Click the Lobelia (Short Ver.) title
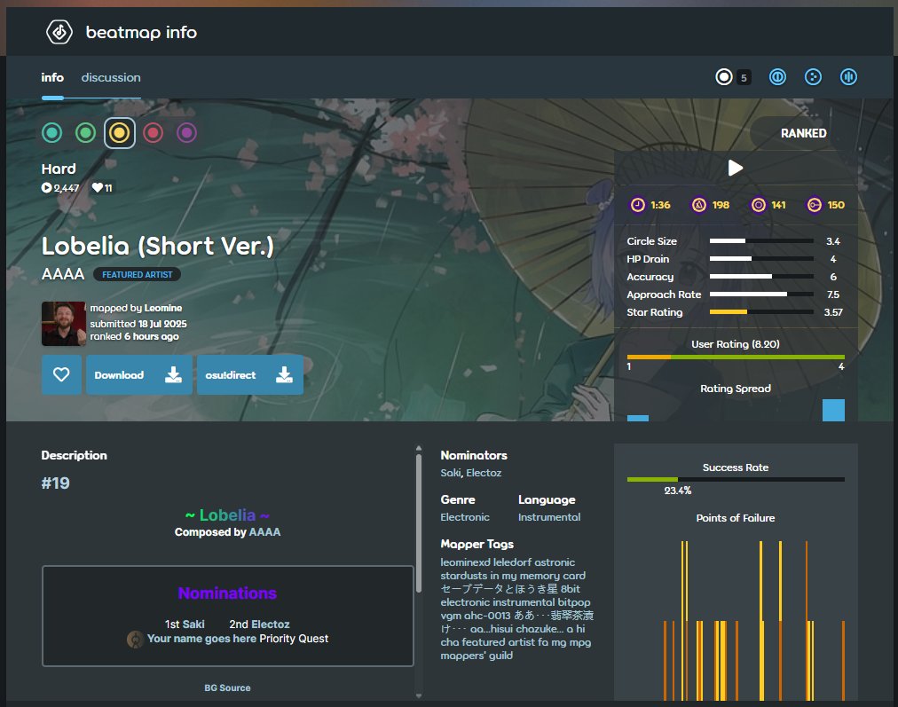 pos(157,246)
